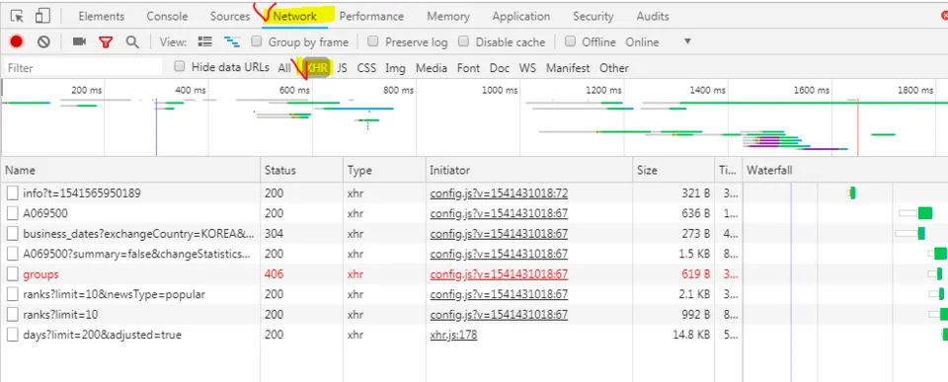Enable the Group by frame checkbox
This screenshot has height=382, width=948.
tap(257, 41)
